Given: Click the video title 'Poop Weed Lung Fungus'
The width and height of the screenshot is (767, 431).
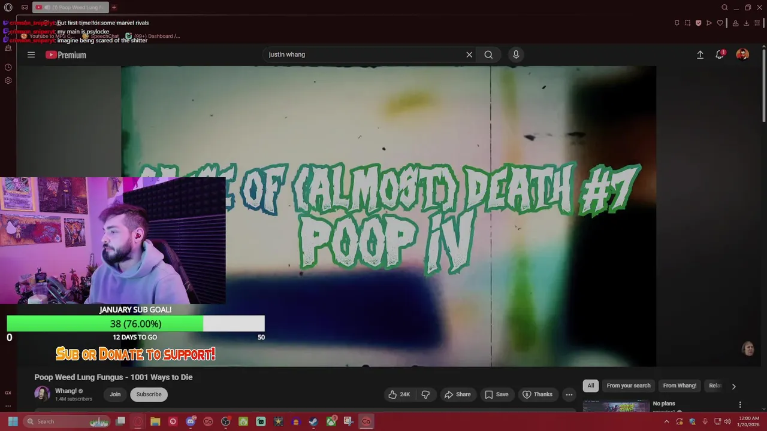Looking at the screenshot, I should click(113, 377).
